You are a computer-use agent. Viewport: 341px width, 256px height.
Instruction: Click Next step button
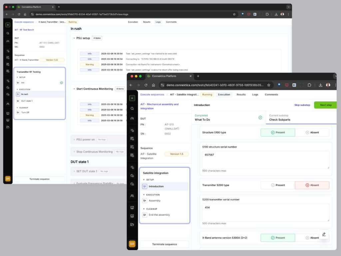click(x=326, y=105)
